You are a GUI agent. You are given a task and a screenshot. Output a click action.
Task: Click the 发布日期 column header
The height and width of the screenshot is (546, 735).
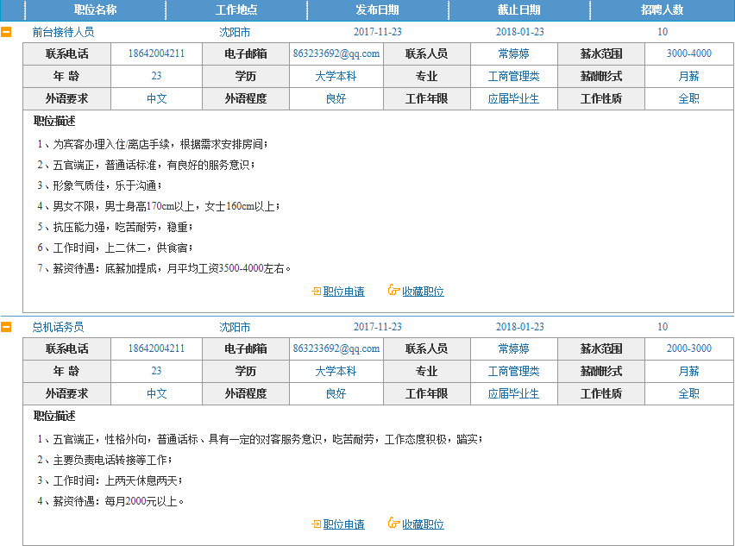pyautogui.click(x=377, y=9)
